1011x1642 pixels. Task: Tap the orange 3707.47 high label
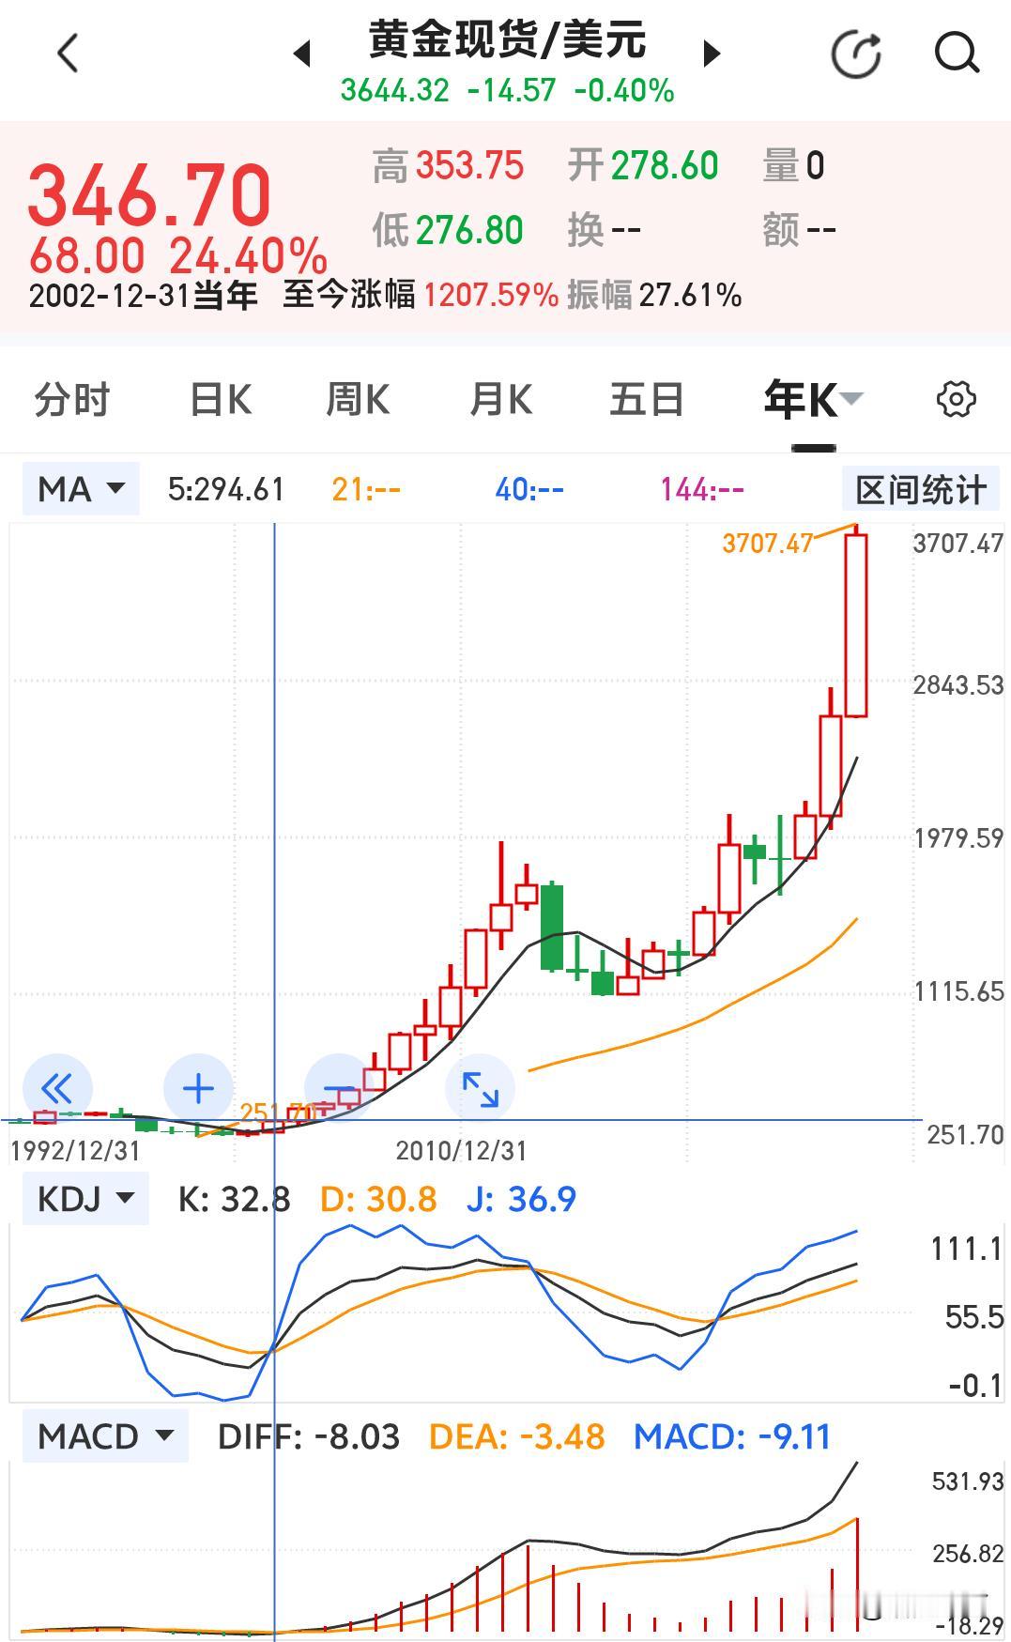pos(767,544)
